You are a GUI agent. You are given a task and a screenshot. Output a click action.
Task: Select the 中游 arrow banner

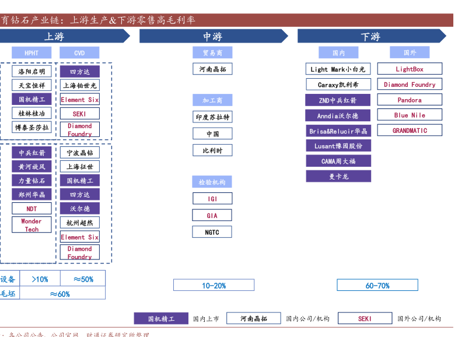coord(214,36)
